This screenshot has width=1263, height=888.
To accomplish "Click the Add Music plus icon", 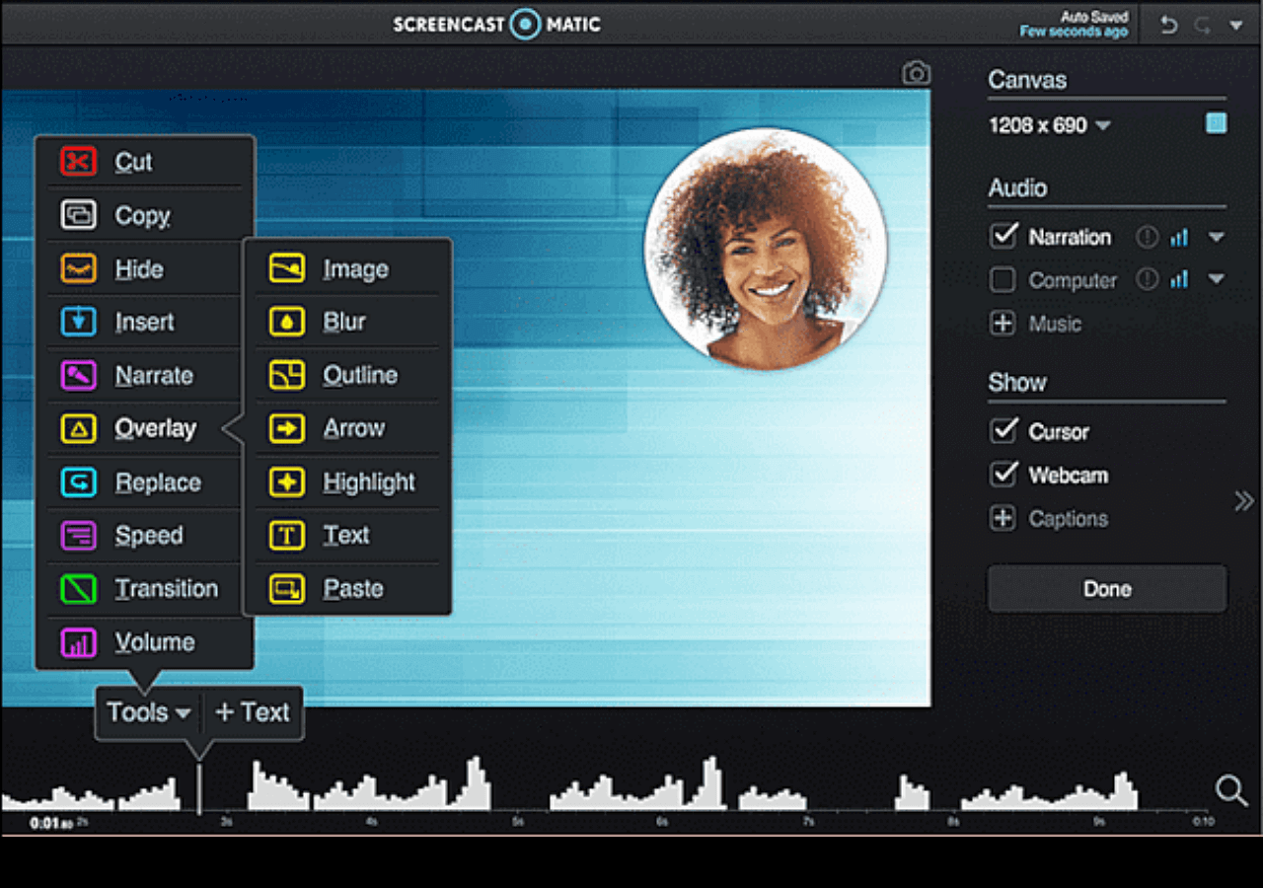I will 1003,324.
